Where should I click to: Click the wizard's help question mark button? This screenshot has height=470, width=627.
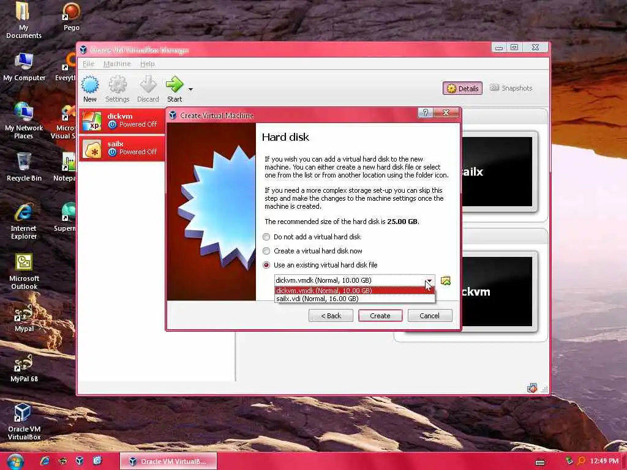(x=426, y=113)
